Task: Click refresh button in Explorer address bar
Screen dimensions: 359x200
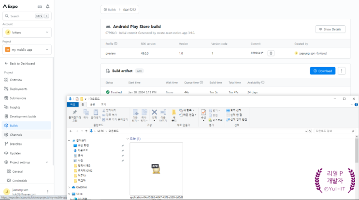Action: pyautogui.click(x=310, y=131)
